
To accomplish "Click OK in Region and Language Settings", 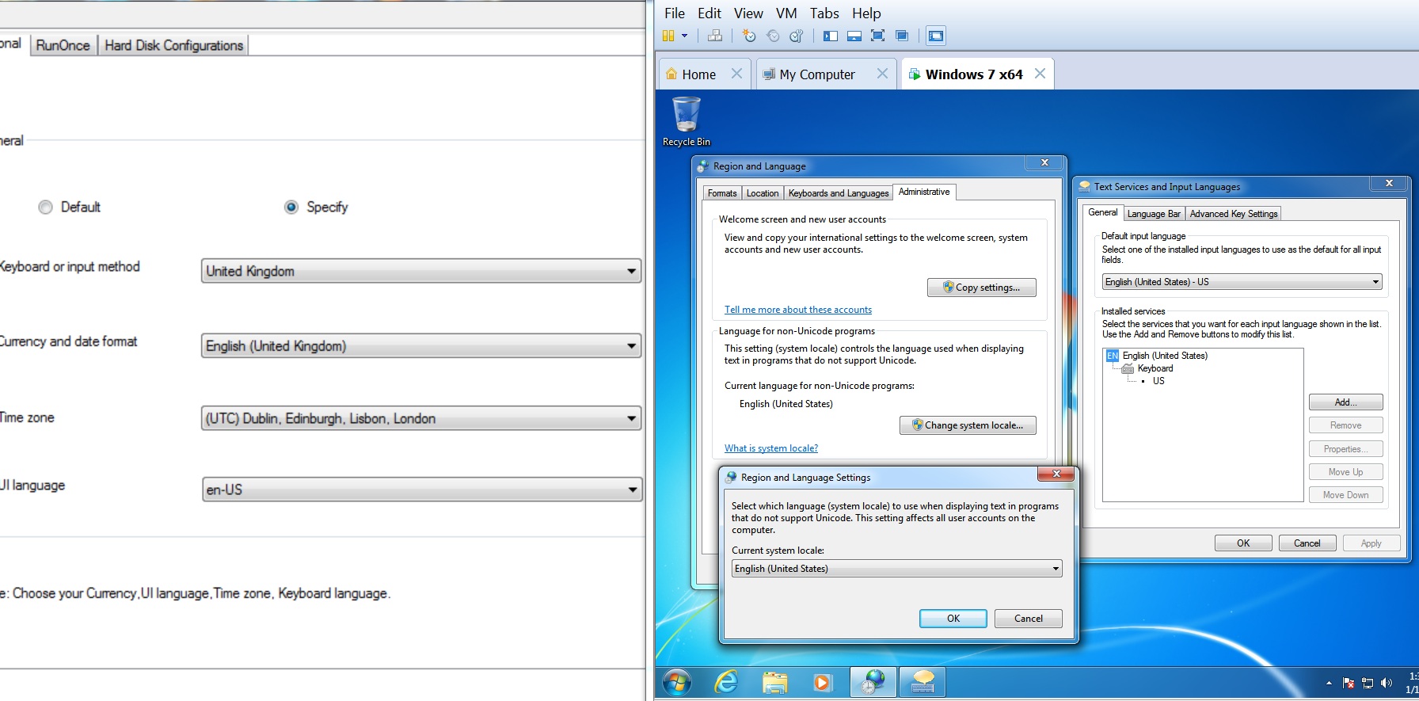I will tap(953, 619).
